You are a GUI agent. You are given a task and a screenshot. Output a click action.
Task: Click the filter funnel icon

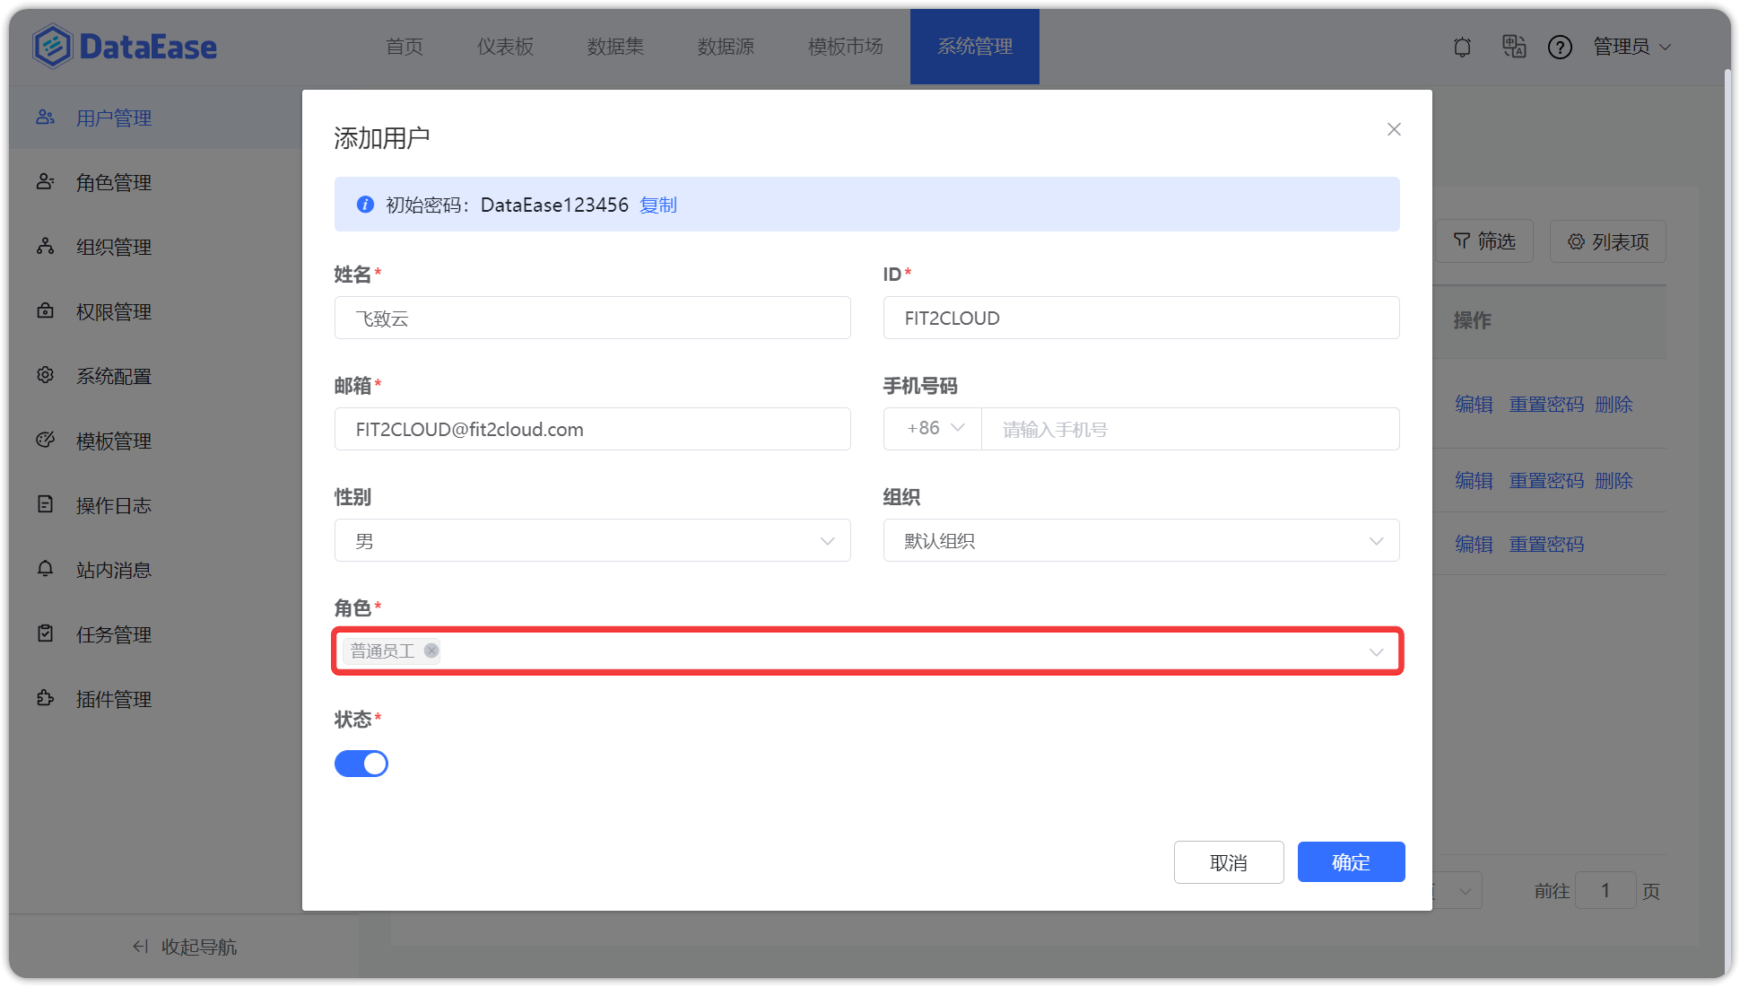coord(1462,241)
